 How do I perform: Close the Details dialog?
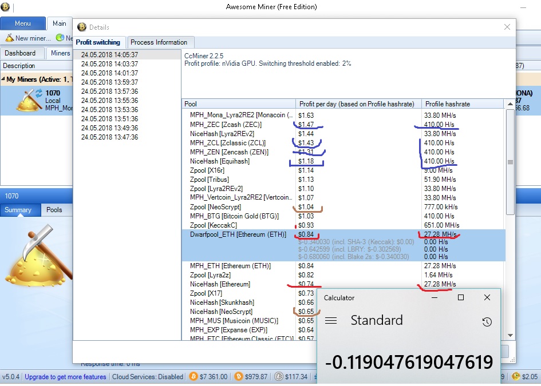click(507, 27)
